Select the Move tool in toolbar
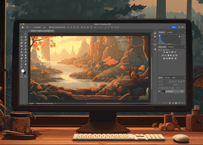This screenshot has width=203, height=145. [22, 34]
